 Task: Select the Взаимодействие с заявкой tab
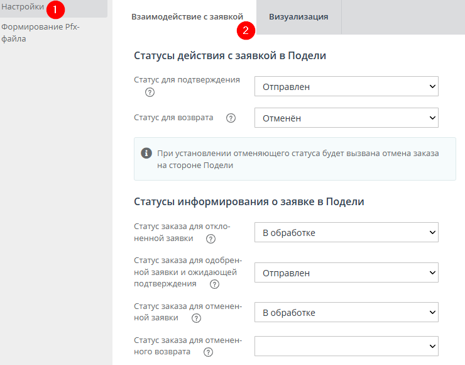[x=187, y=17]
